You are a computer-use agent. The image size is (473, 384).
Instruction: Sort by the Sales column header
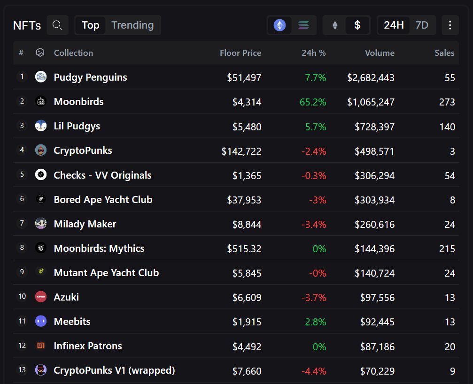tap(444, 53)
